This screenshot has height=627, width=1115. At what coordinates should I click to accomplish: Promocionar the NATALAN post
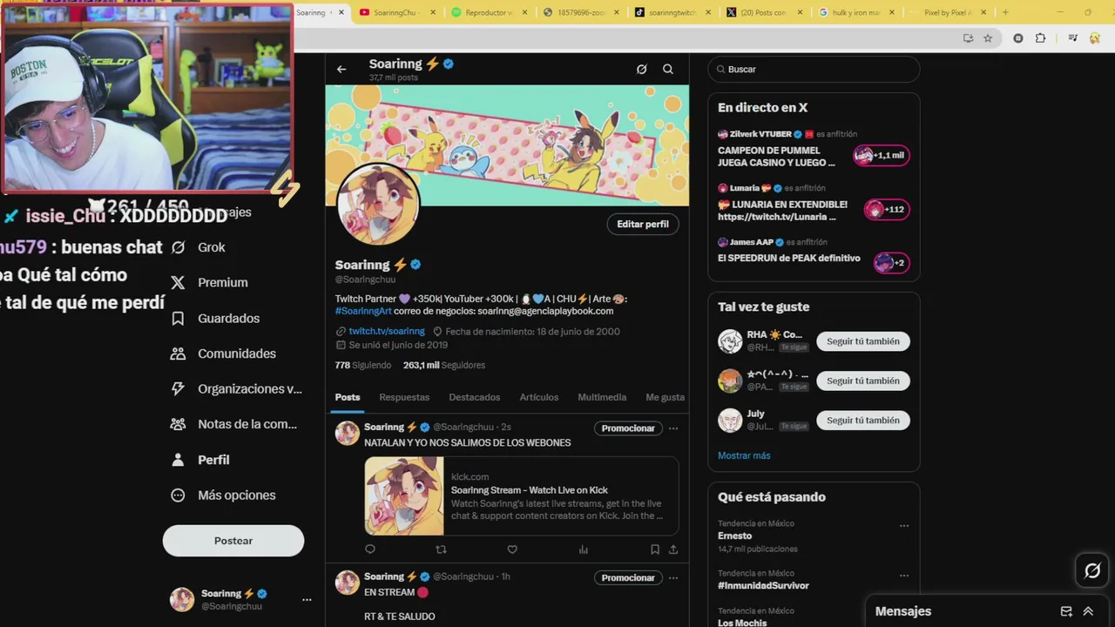628,428
